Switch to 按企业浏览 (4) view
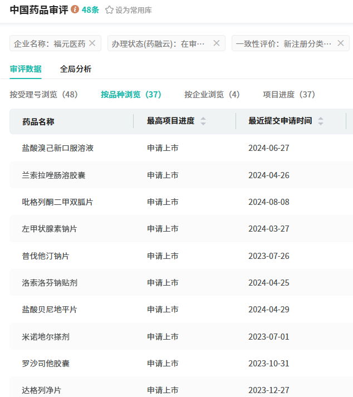Screen dimensions: 353x397 (212, 95)
